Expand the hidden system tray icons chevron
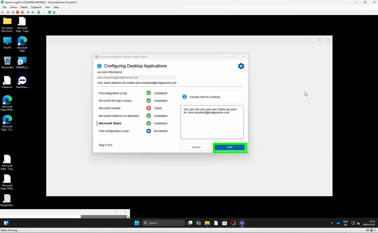The width and height of the screenshot is (378, 233). click(332, 223)
